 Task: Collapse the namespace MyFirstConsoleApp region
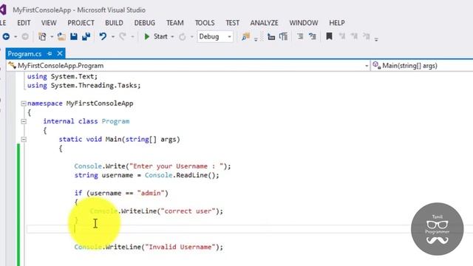tap(24, 103)
